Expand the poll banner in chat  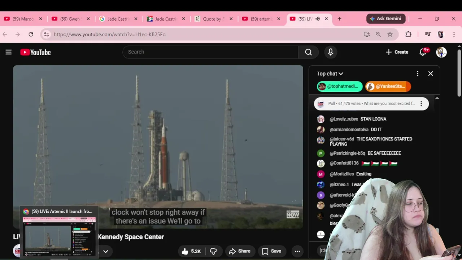(371, 104)
